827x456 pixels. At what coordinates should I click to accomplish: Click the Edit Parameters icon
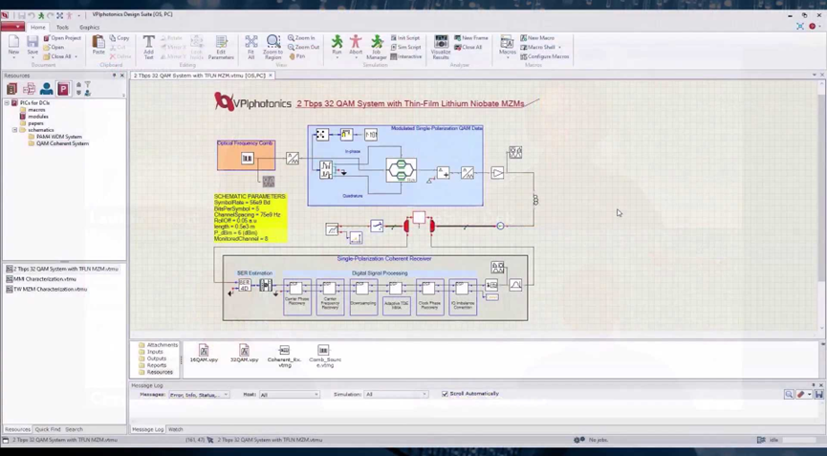tap(221, 47)
